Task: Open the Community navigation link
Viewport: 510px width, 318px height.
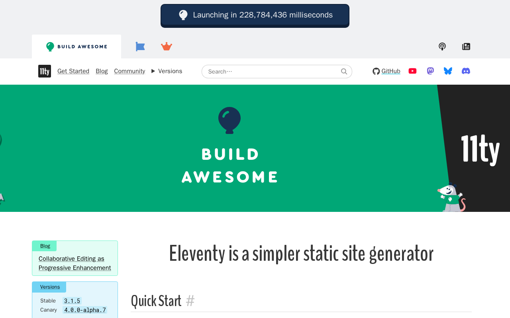Action: [x=129, y=71]
